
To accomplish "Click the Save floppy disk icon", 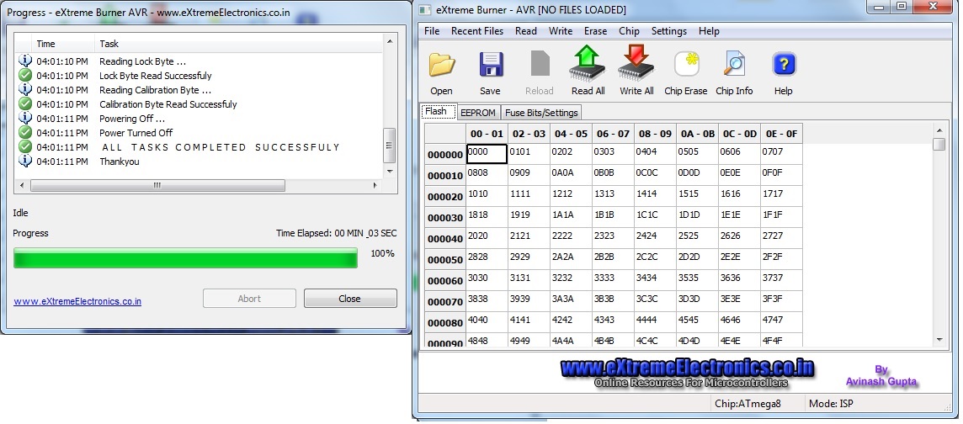I will pyautogui.click(x=490, y=65).
